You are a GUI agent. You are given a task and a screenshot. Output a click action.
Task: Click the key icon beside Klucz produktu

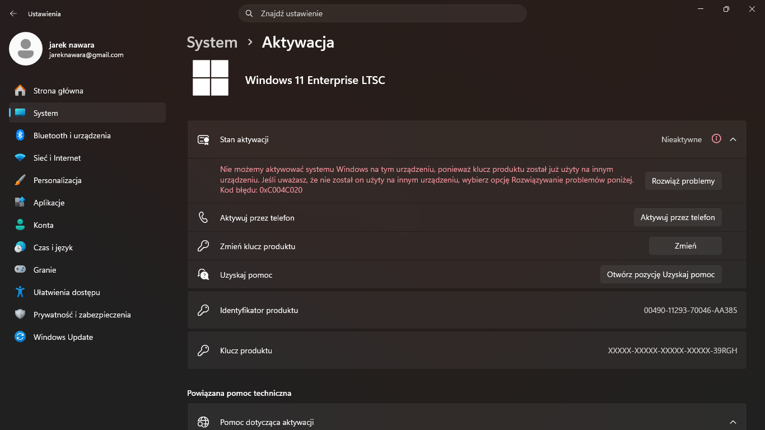pos(203,350)
